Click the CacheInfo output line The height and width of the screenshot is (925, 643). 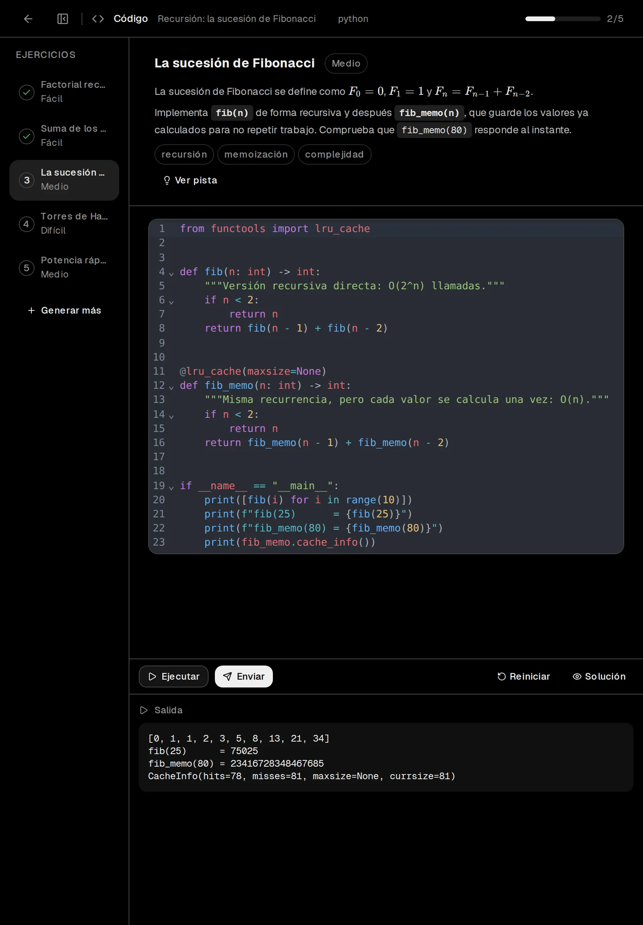click(x=302, y=776)
